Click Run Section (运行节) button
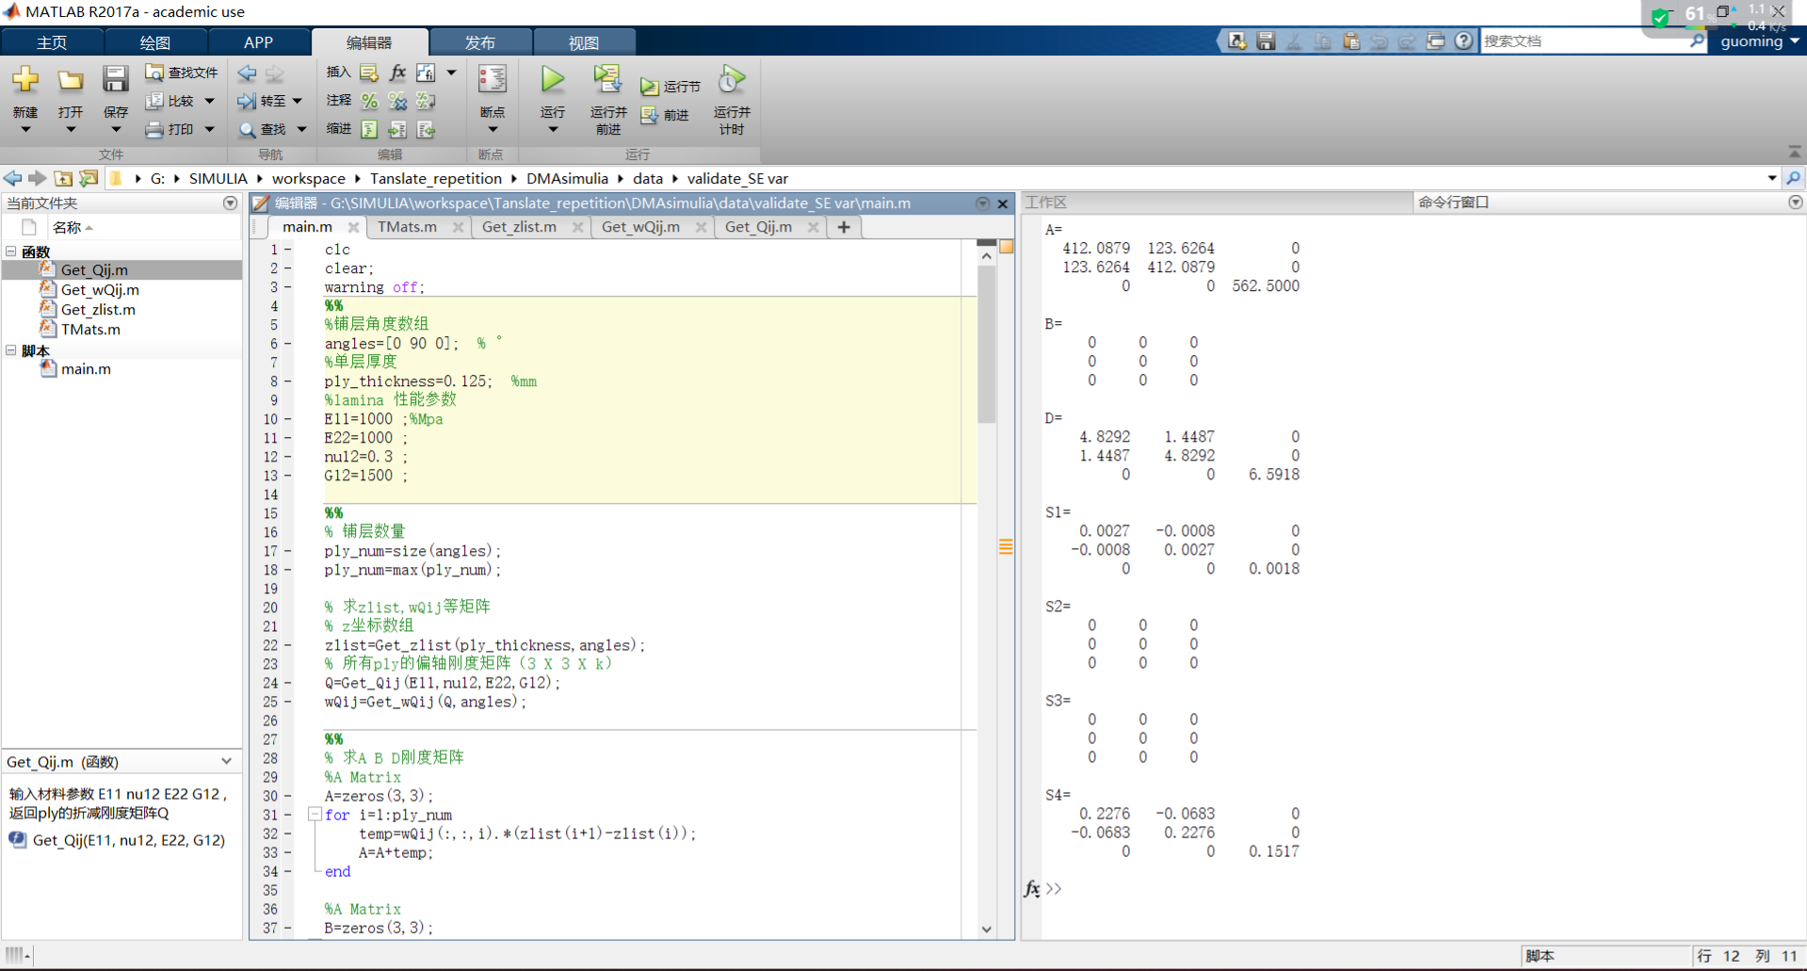Screen dimensions: 1807x971 670,87
